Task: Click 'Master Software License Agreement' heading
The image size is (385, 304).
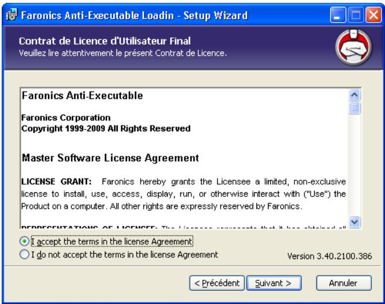Action: 111,158
